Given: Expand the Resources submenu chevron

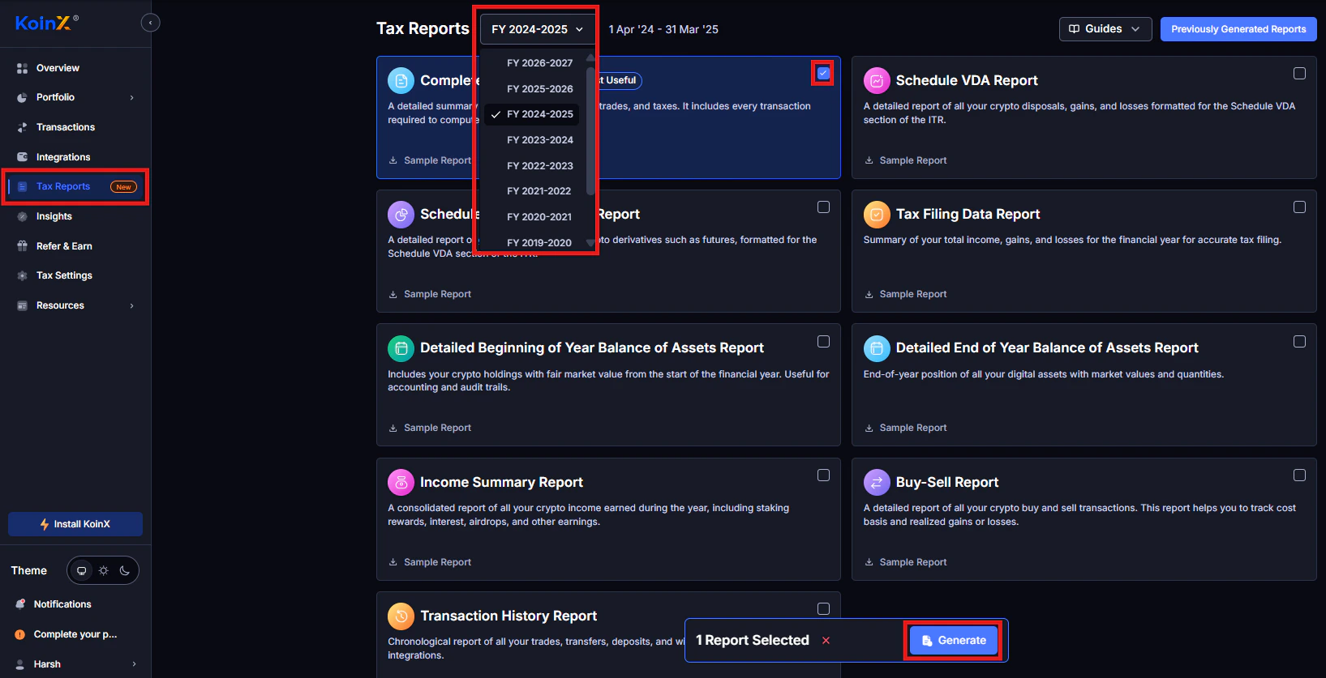Looking at the screenshot, I should [x=132, y=305].
